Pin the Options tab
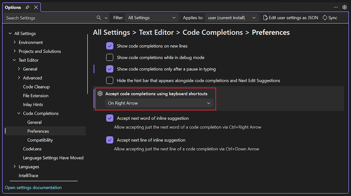Viewport: 351px width, 196px height. coord(27,7)
